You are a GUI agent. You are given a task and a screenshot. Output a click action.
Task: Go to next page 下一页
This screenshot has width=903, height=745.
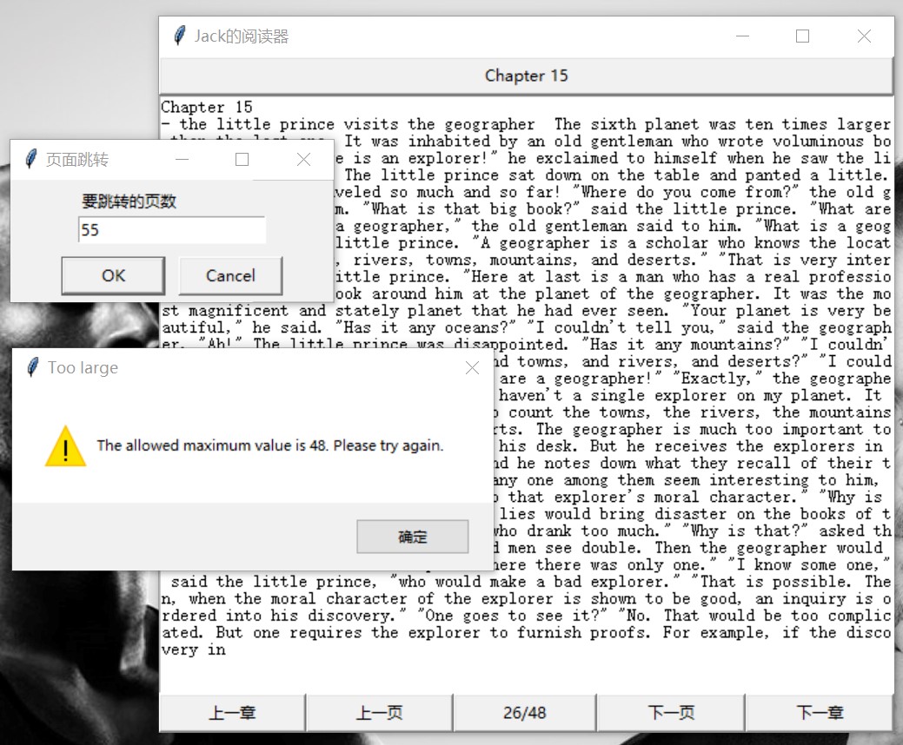pos(671,713)
